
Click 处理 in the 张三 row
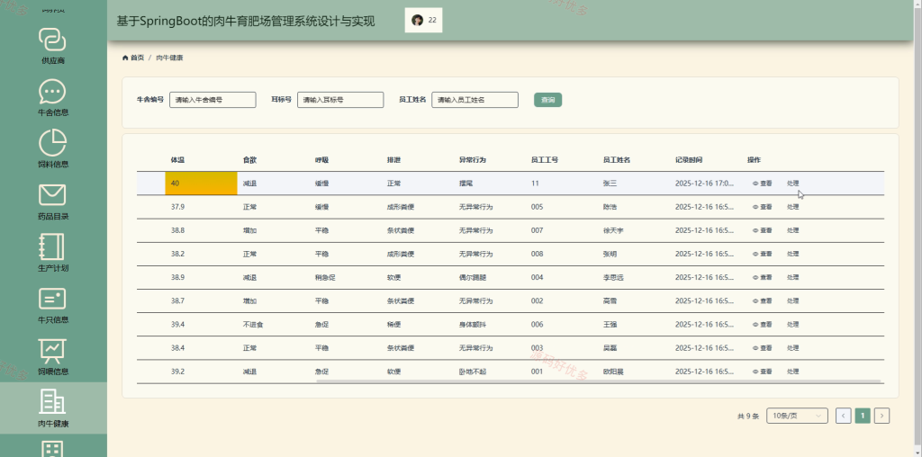[x=792, y=184]
